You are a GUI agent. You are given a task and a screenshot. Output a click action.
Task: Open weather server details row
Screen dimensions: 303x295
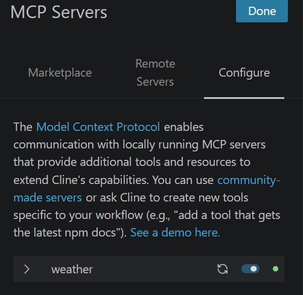click(x=148, y=269)
